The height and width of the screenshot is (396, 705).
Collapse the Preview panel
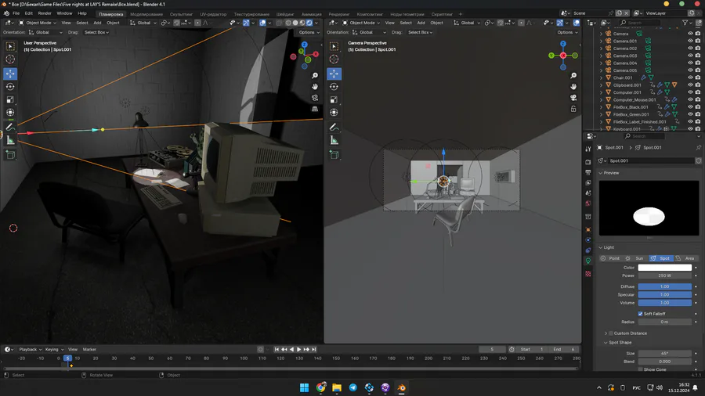pyautogui.click(x=601, y=173)
